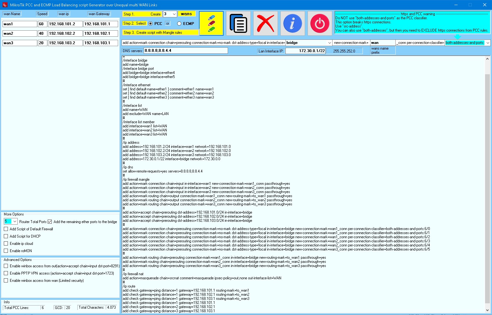
Task: Click the Lan Interface IP field
Action: point(305,51)
